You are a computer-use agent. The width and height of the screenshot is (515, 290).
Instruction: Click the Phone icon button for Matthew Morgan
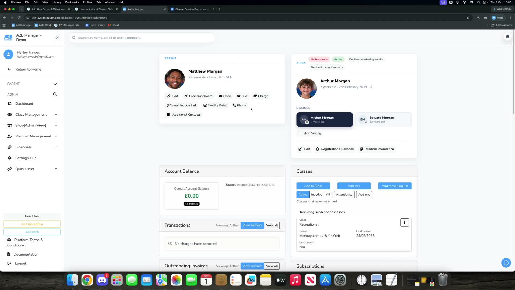point(239,105)
